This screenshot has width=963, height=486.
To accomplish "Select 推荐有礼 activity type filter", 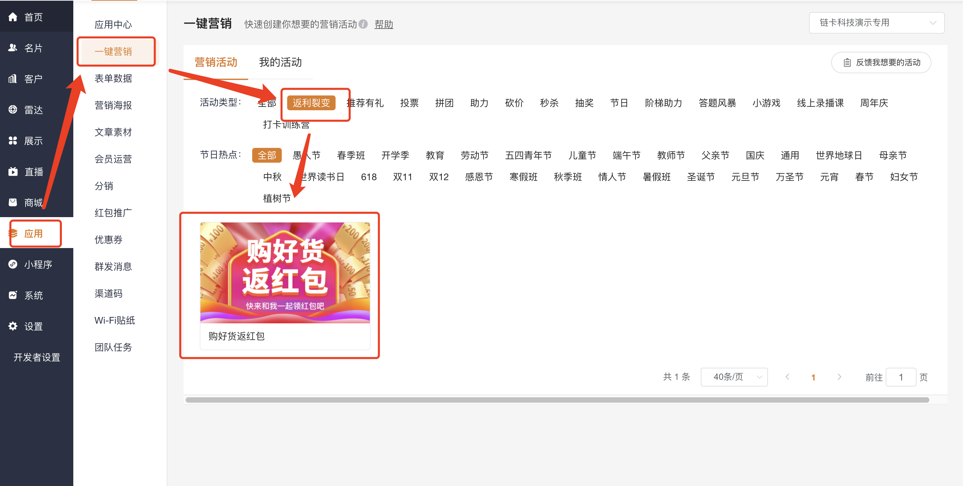I will [x=365, y=103].
